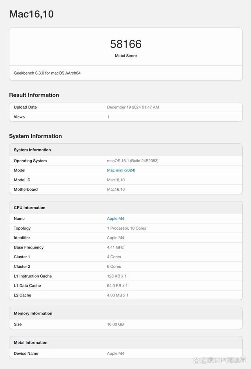251x369 pixels.
Task: Click the System Information section header
Action: 35,136
